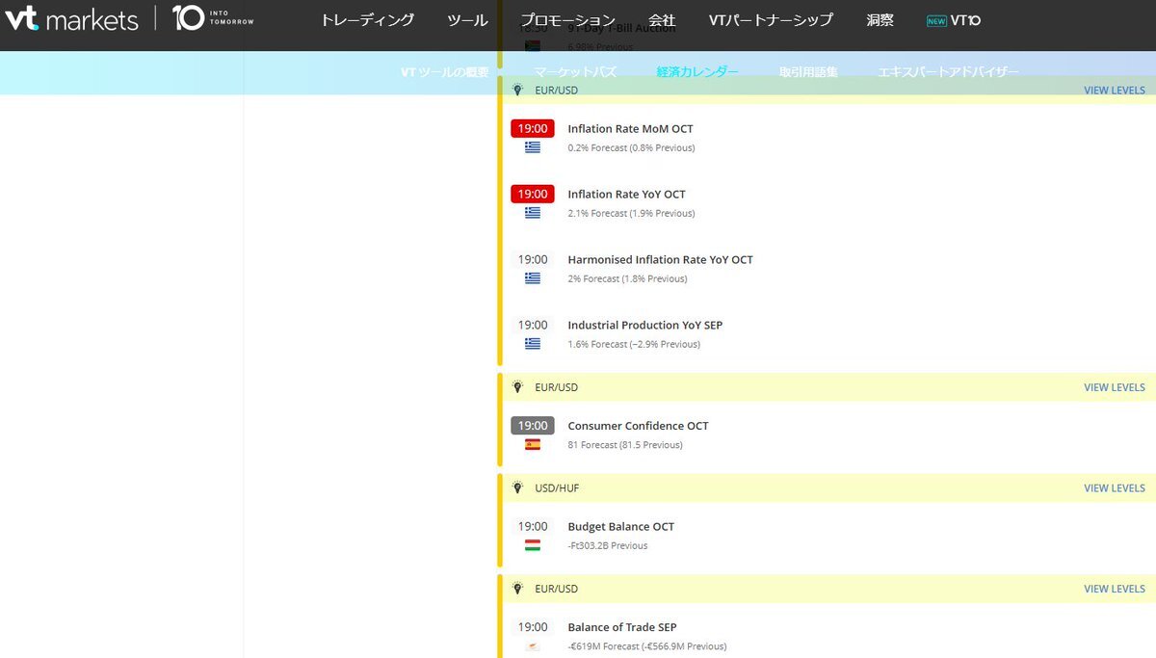Click VIEW LEVELS above Balance of Trade SEP

tap(1115, 589)
